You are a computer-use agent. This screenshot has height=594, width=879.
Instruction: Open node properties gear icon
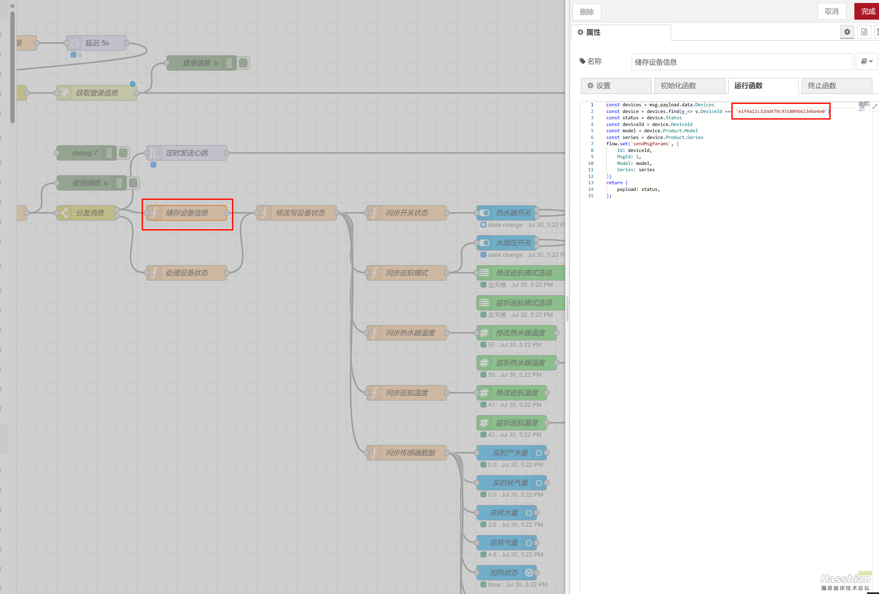tap(847, 32)
